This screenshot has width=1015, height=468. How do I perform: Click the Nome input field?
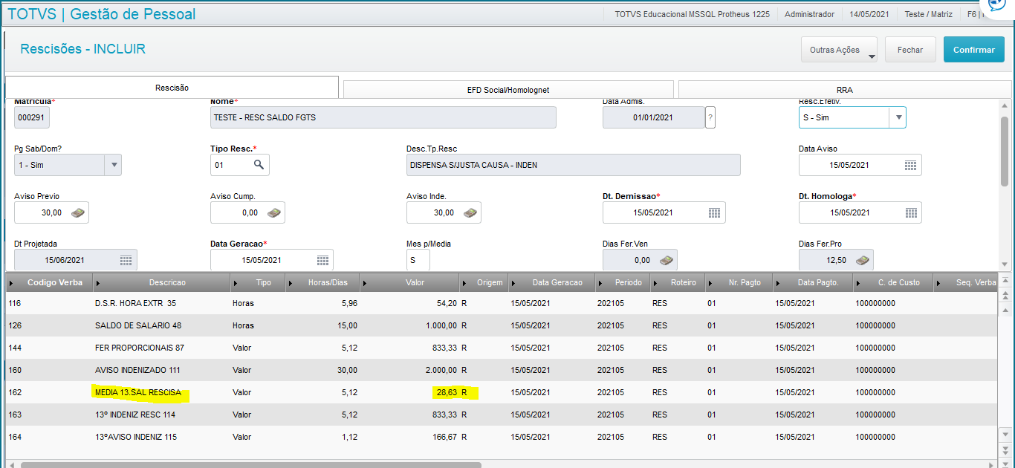coord(383,117)
